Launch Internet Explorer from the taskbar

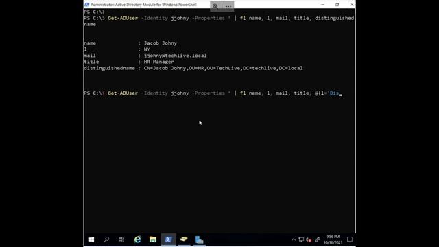click(x=137, y=239)
